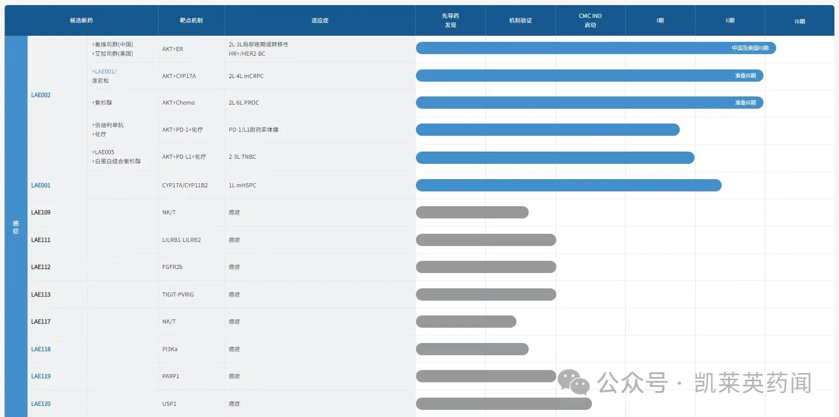The height and width of the screenshot is (417, 839).
Task: Select the PI3Ka target cell
Action: [x=170, y=349]
